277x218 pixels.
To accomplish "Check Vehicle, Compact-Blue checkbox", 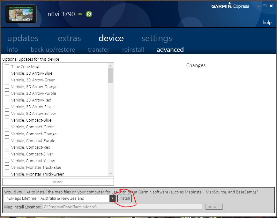I will point(7,120).
